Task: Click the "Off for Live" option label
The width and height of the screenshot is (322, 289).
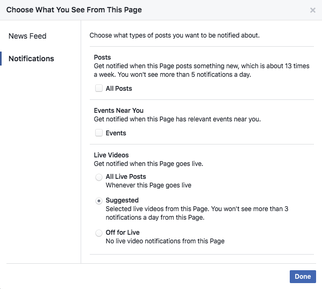Action: (x=123, y=233)
